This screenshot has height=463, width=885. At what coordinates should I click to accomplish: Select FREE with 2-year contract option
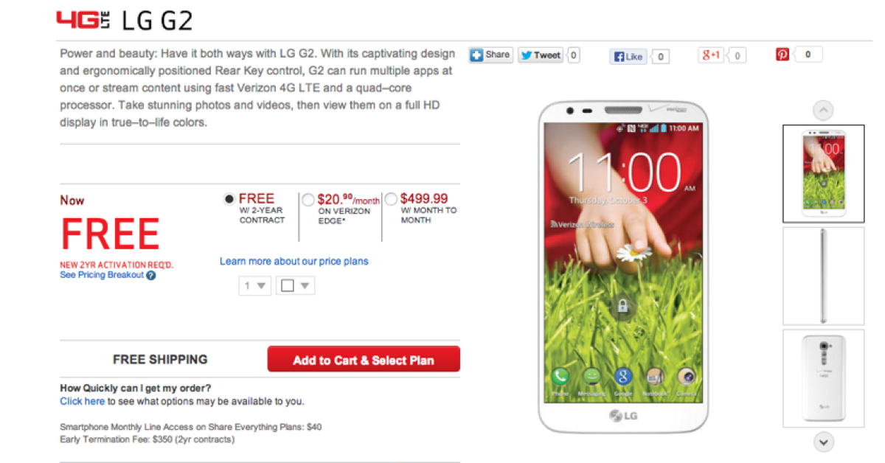pyautogui.click(x=229, y=199)
